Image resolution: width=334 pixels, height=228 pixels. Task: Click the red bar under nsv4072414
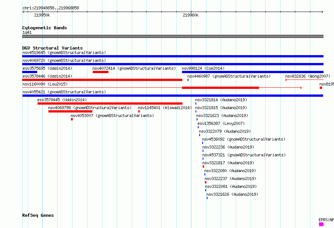tap(101, 72)
